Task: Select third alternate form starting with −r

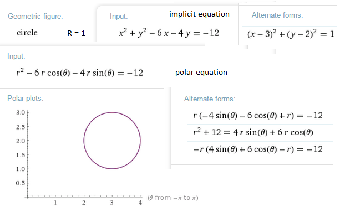Action: (258, 149)
